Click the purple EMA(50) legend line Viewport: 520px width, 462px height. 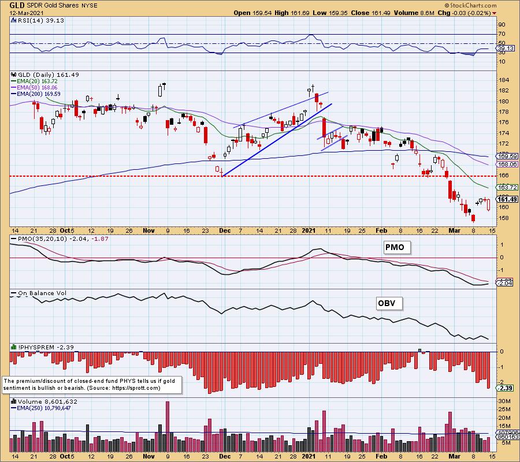(x=14, y=88)
